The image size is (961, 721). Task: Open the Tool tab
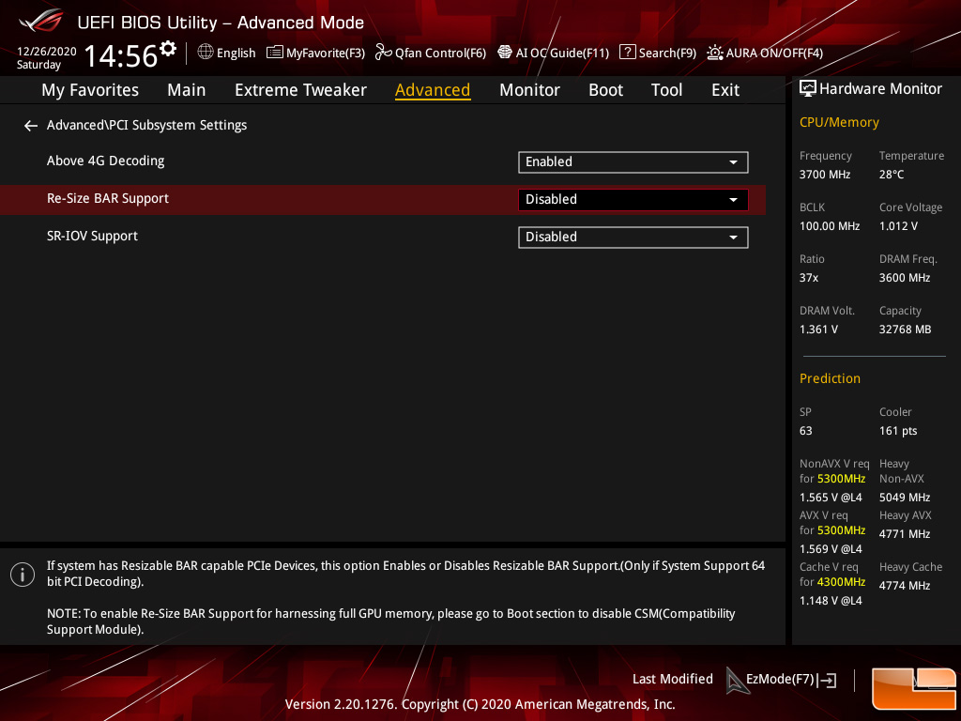tap(666, 90)
